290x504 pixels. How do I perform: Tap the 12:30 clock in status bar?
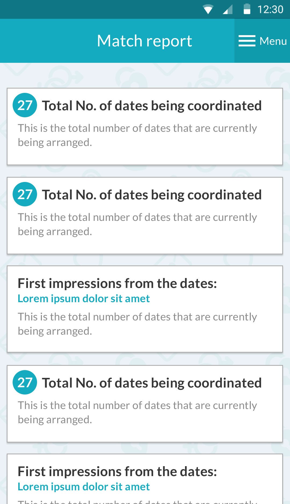270,9
